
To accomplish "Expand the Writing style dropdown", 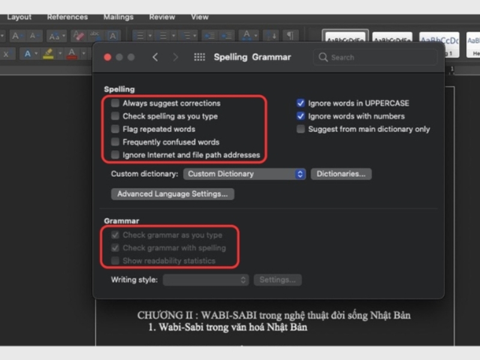I will (206, 280).
